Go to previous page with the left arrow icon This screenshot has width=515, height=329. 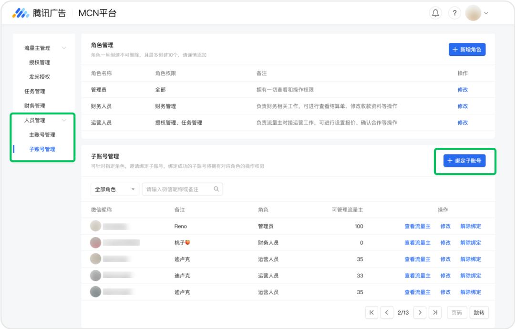coord(387,312)
